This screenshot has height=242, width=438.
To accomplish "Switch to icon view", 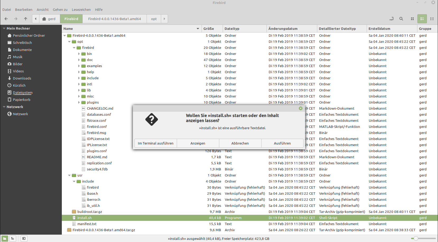I will pyautogui.click(x=412, y=19).
